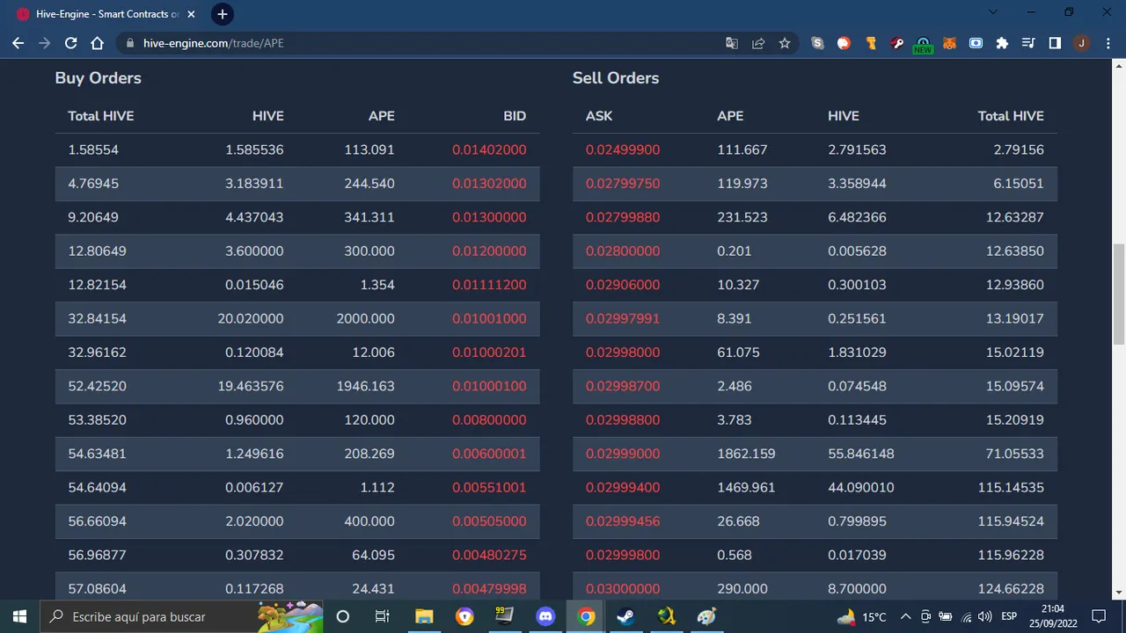Click the 21:04 clock and date
The width and height of the screenshot is (1126, 633).
pyautogui.click(x=1052, y=616)
